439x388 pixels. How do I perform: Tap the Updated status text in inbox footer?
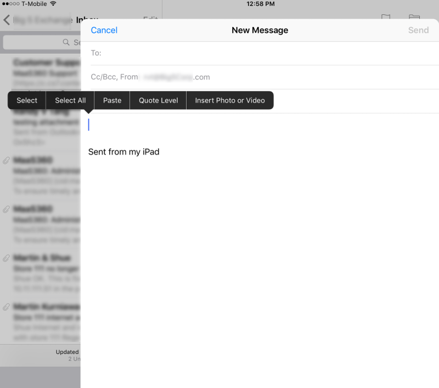[x=67, y=352]
